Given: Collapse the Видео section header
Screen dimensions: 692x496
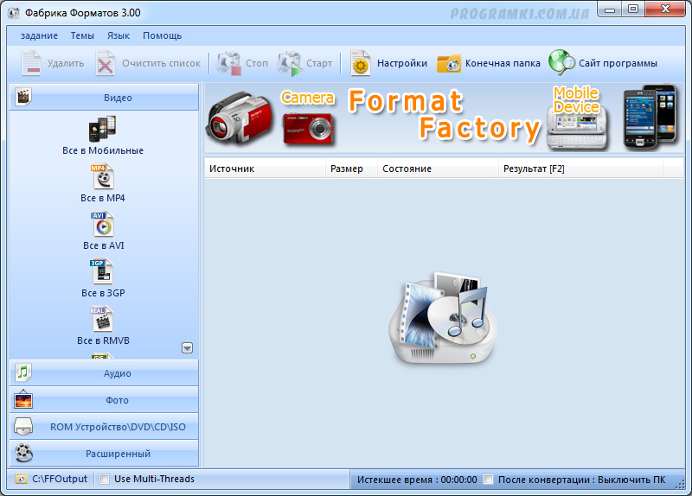Looking at the screenshot, I should [104, 97].
